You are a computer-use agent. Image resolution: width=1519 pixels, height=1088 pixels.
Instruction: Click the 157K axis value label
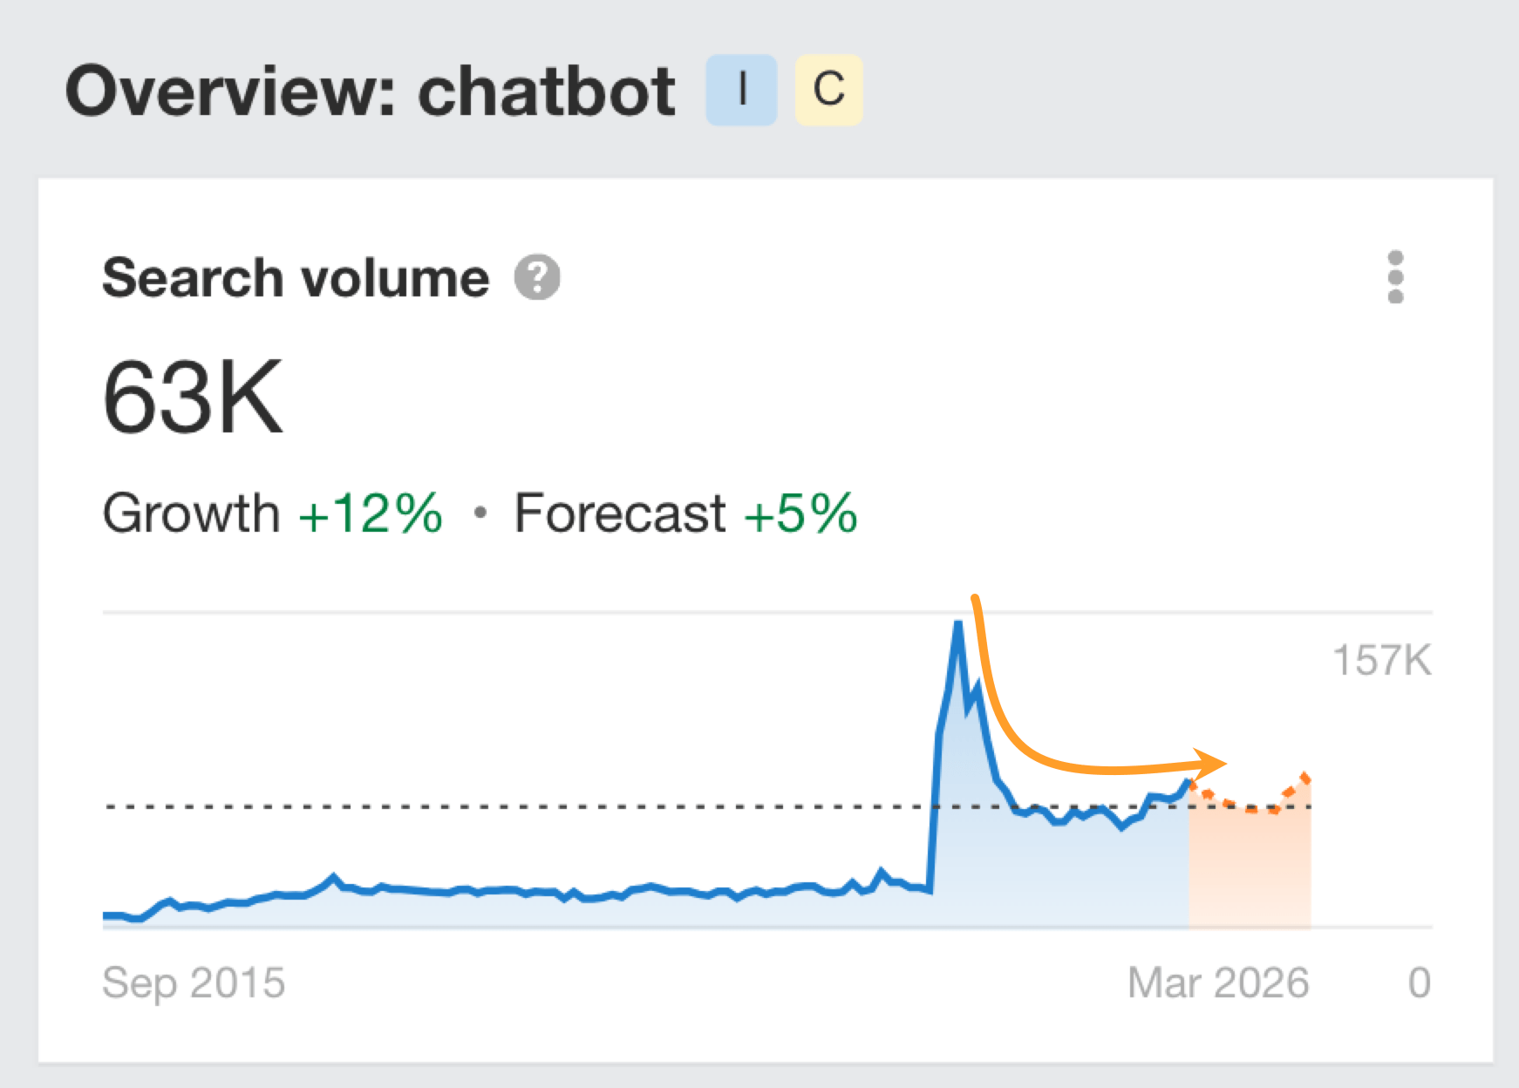(1383, 661)
